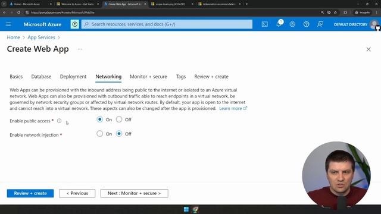Open the Learn more link
Image resolution: width=381 pixels, height=214 pixels.
233,108
